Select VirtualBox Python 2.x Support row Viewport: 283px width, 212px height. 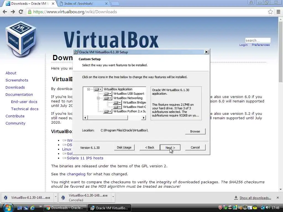[x=129, y=112]
